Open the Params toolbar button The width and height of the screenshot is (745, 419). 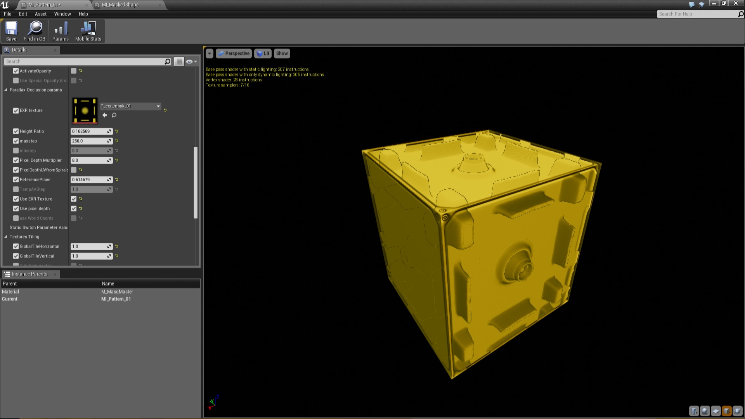click(x=61, y=31)
